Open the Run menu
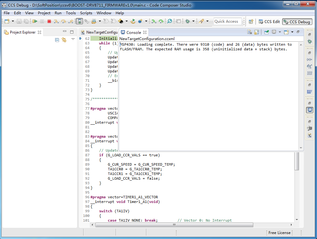This screenshot has height=239, width=317. coord(58,13)
